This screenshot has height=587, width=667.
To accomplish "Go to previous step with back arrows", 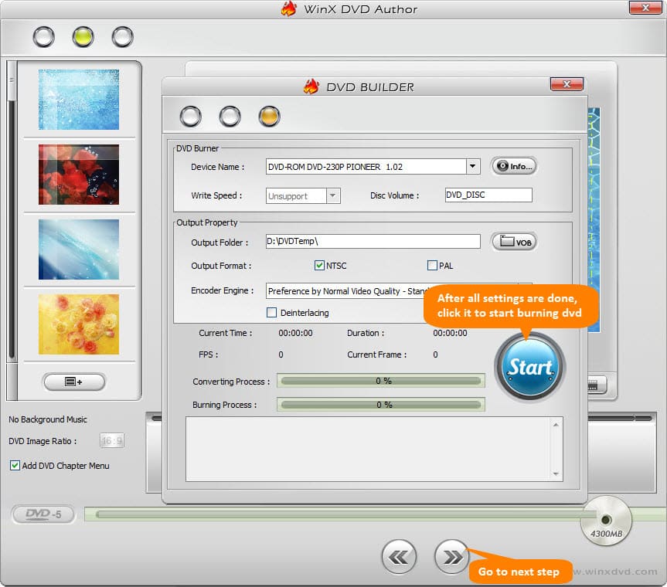I will coord(399,557).
